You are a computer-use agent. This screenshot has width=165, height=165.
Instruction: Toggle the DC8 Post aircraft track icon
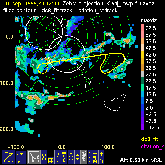pos(95,157)
